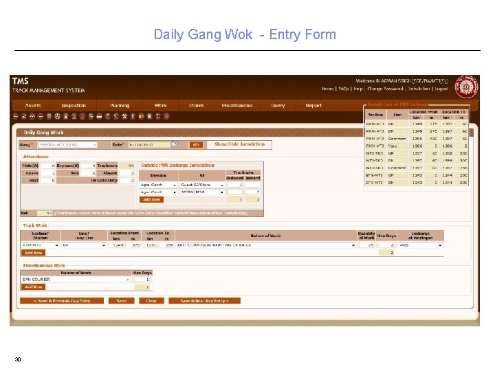The image size is (495, 371).
Task: Open Nature of Work dropdown with Anti Corrosive Painting
Action: coord(266,245)
